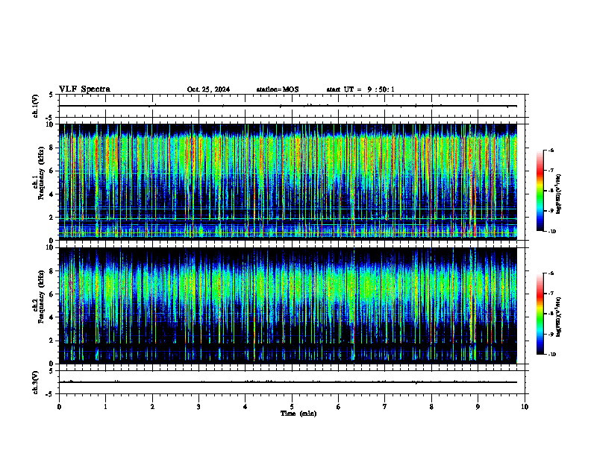Select the ch.1 frequency tick "8"

click(x=53, y=148)
